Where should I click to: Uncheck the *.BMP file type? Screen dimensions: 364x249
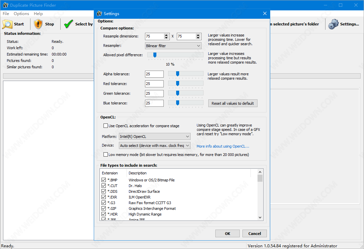click(104, 180)
